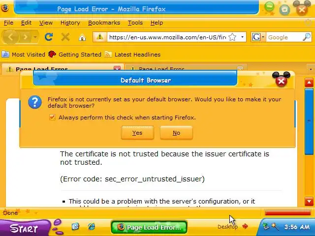The height and width of the screenshot is (236, 315).
Task: Click the Show Desktop quick launch icon
Action: (75, 227)
